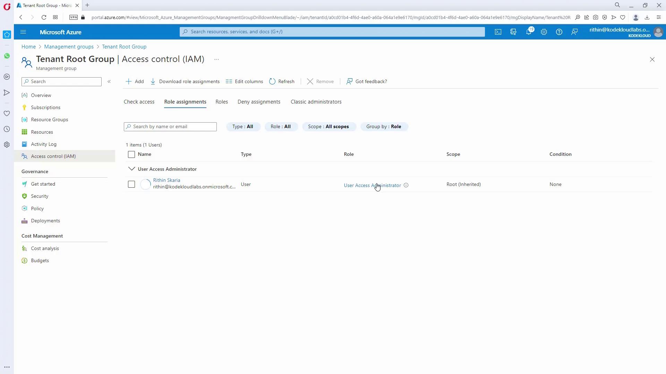
Task: Open the Type : All filter
Action: point(243,126)
